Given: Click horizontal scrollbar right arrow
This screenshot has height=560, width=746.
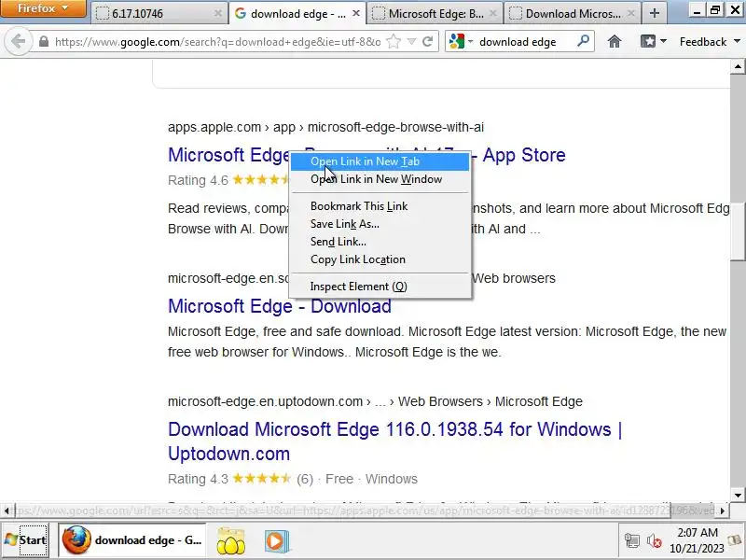Looking at the screenshot, I should (x=724, y=511).
